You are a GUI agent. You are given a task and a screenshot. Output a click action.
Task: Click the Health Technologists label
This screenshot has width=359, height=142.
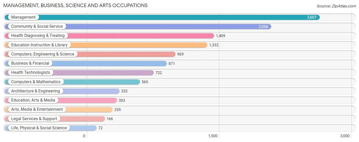[x=31, y=73]
